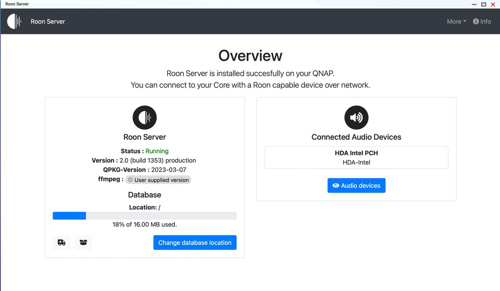
Task: Click the Connected Audio Devices heading
Action: pos(356,137)
